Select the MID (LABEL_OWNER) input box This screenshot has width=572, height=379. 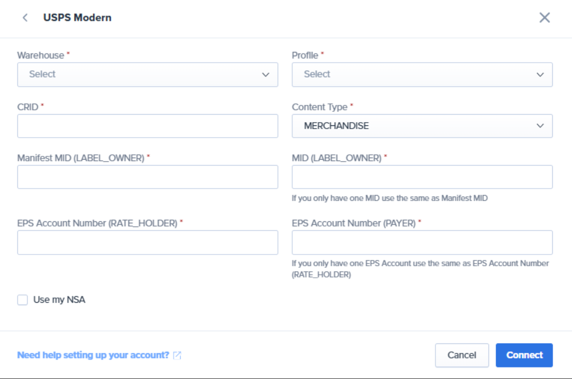coord(422,177)
